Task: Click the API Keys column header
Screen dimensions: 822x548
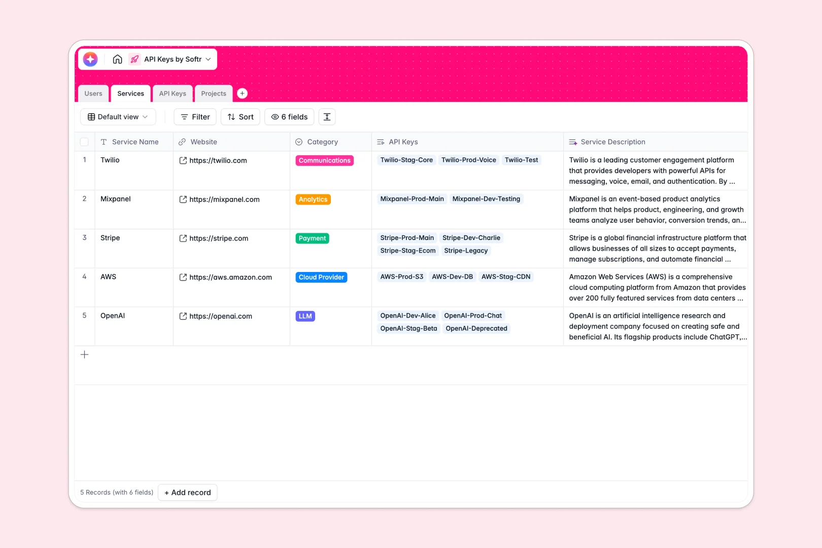Action: (467, 142)
